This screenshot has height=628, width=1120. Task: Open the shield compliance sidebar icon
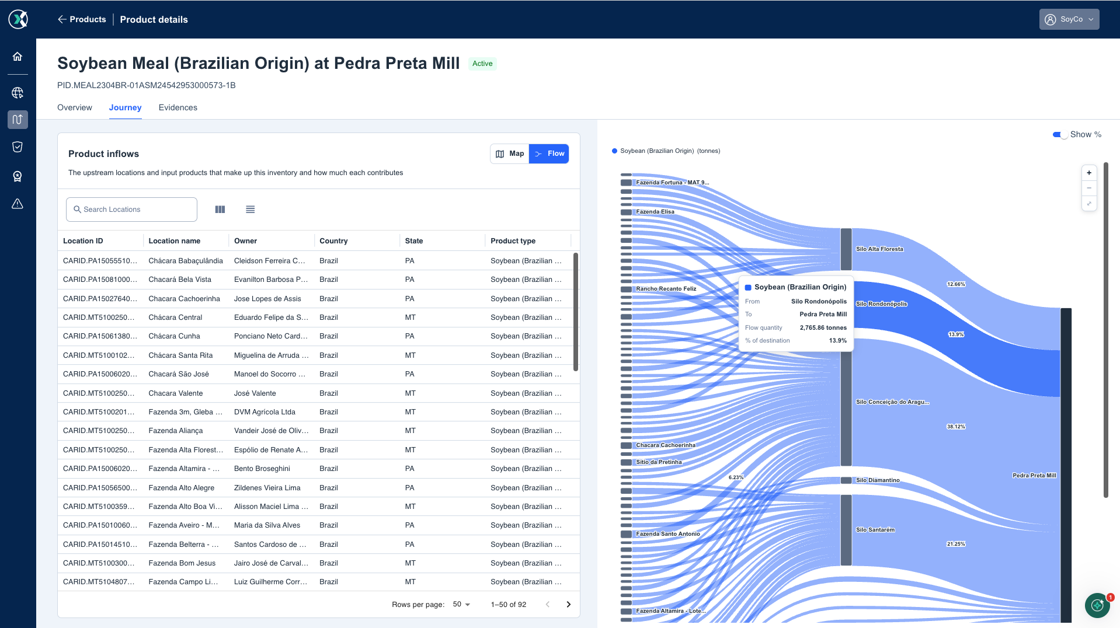[x=18, y=147]
